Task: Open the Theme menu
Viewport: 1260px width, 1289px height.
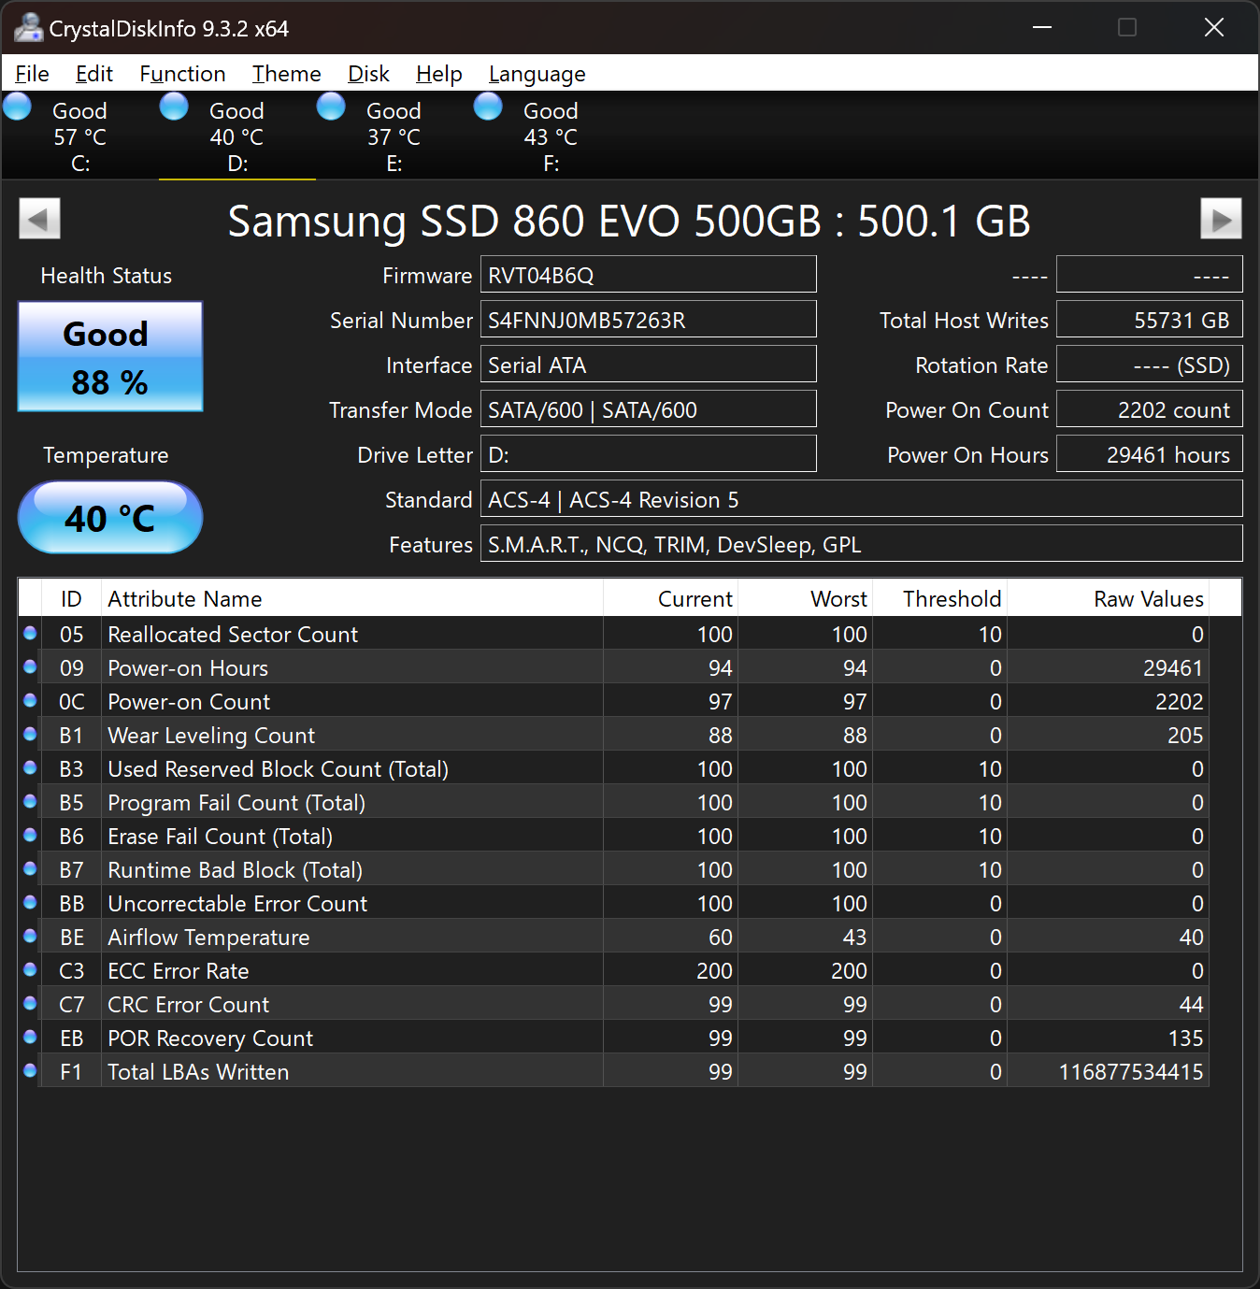Action: 286,74
